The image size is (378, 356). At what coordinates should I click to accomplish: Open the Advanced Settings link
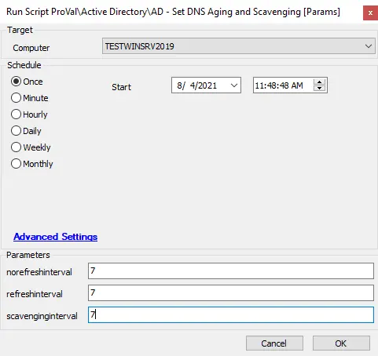pyautogui.click(x=56, y=237)
